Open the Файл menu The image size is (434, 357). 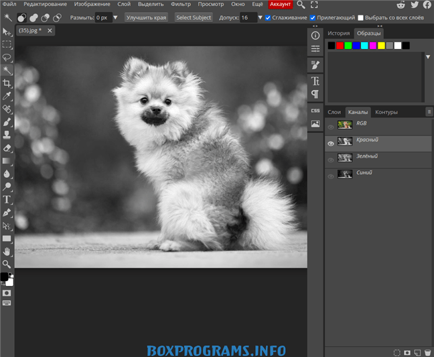[9, 4]
